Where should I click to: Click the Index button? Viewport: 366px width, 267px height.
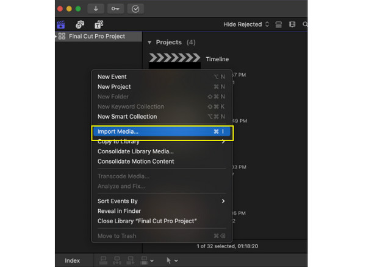click(x=73, y=261)
